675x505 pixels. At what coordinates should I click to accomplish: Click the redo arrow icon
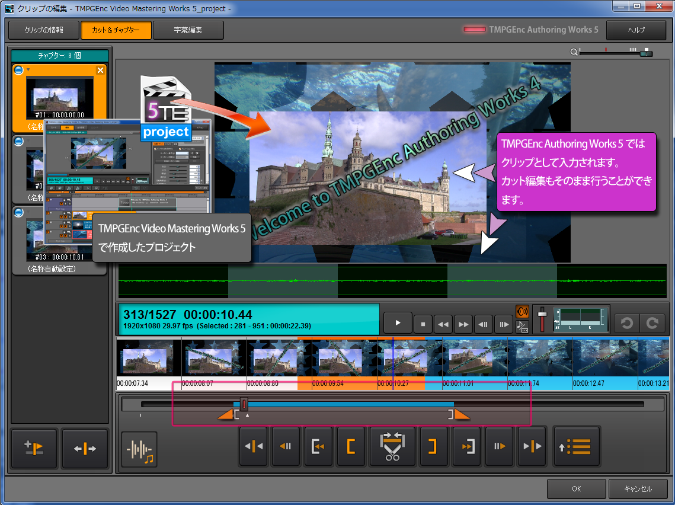click(651, 323)
